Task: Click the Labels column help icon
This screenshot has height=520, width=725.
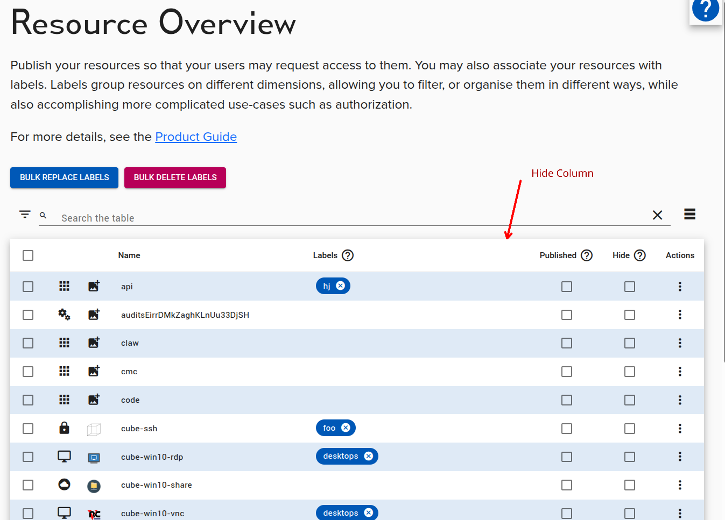Action: [348, 255]
